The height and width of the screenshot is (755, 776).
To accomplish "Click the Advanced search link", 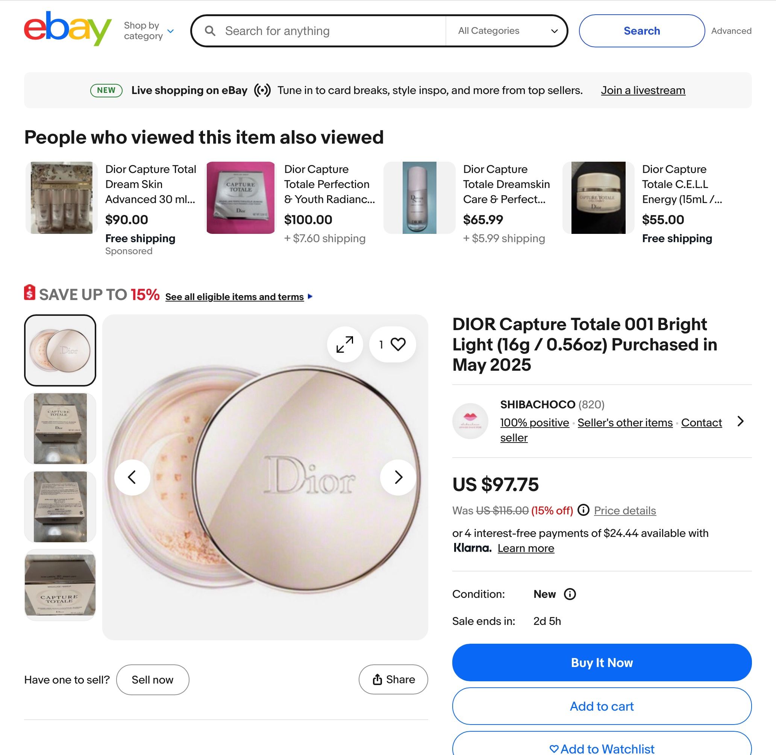I will [x=731, y=31].
